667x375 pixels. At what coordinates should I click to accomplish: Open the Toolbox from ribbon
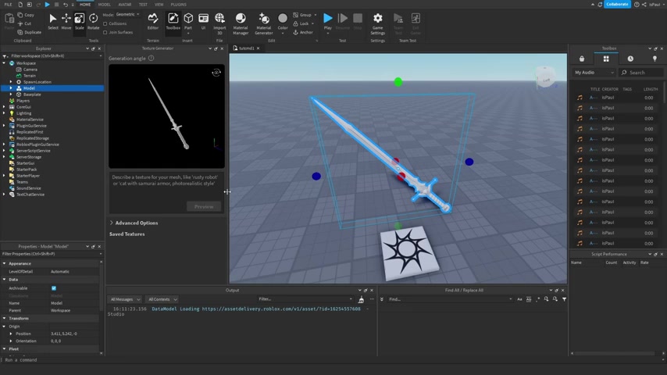[173, 21]
